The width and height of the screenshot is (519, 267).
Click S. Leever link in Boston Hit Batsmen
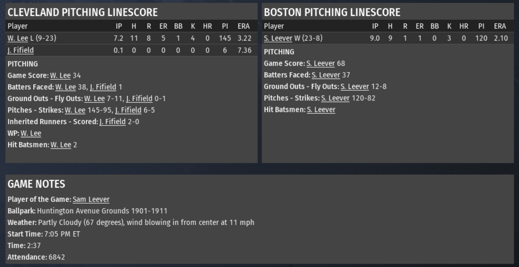tap(321, 110)
